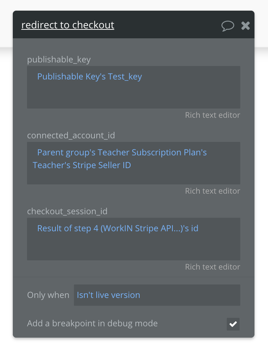Open Rich text editor for checkout_session_id

[x=212, y=267]
